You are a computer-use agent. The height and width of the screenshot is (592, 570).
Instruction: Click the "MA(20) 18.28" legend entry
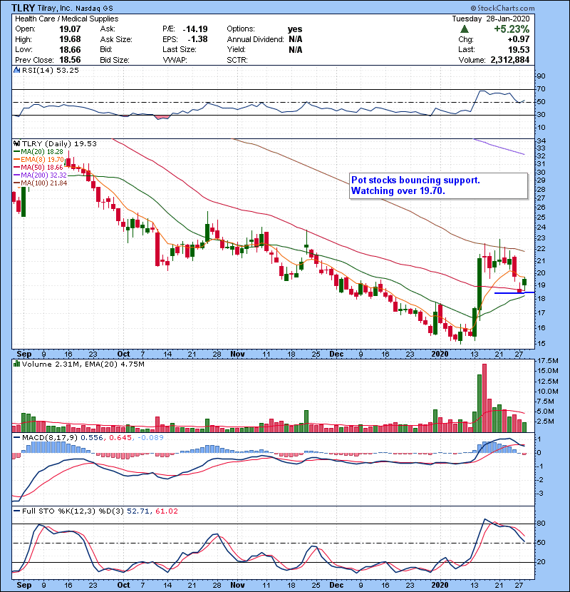42,152
